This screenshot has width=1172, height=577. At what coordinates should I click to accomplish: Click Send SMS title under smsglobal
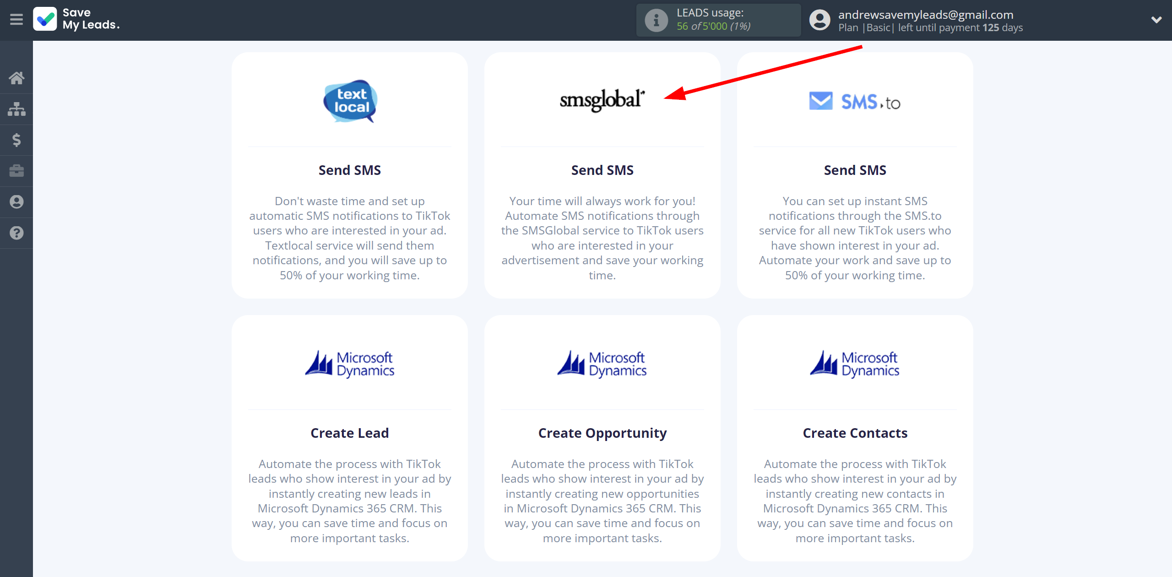click(602, 170)
